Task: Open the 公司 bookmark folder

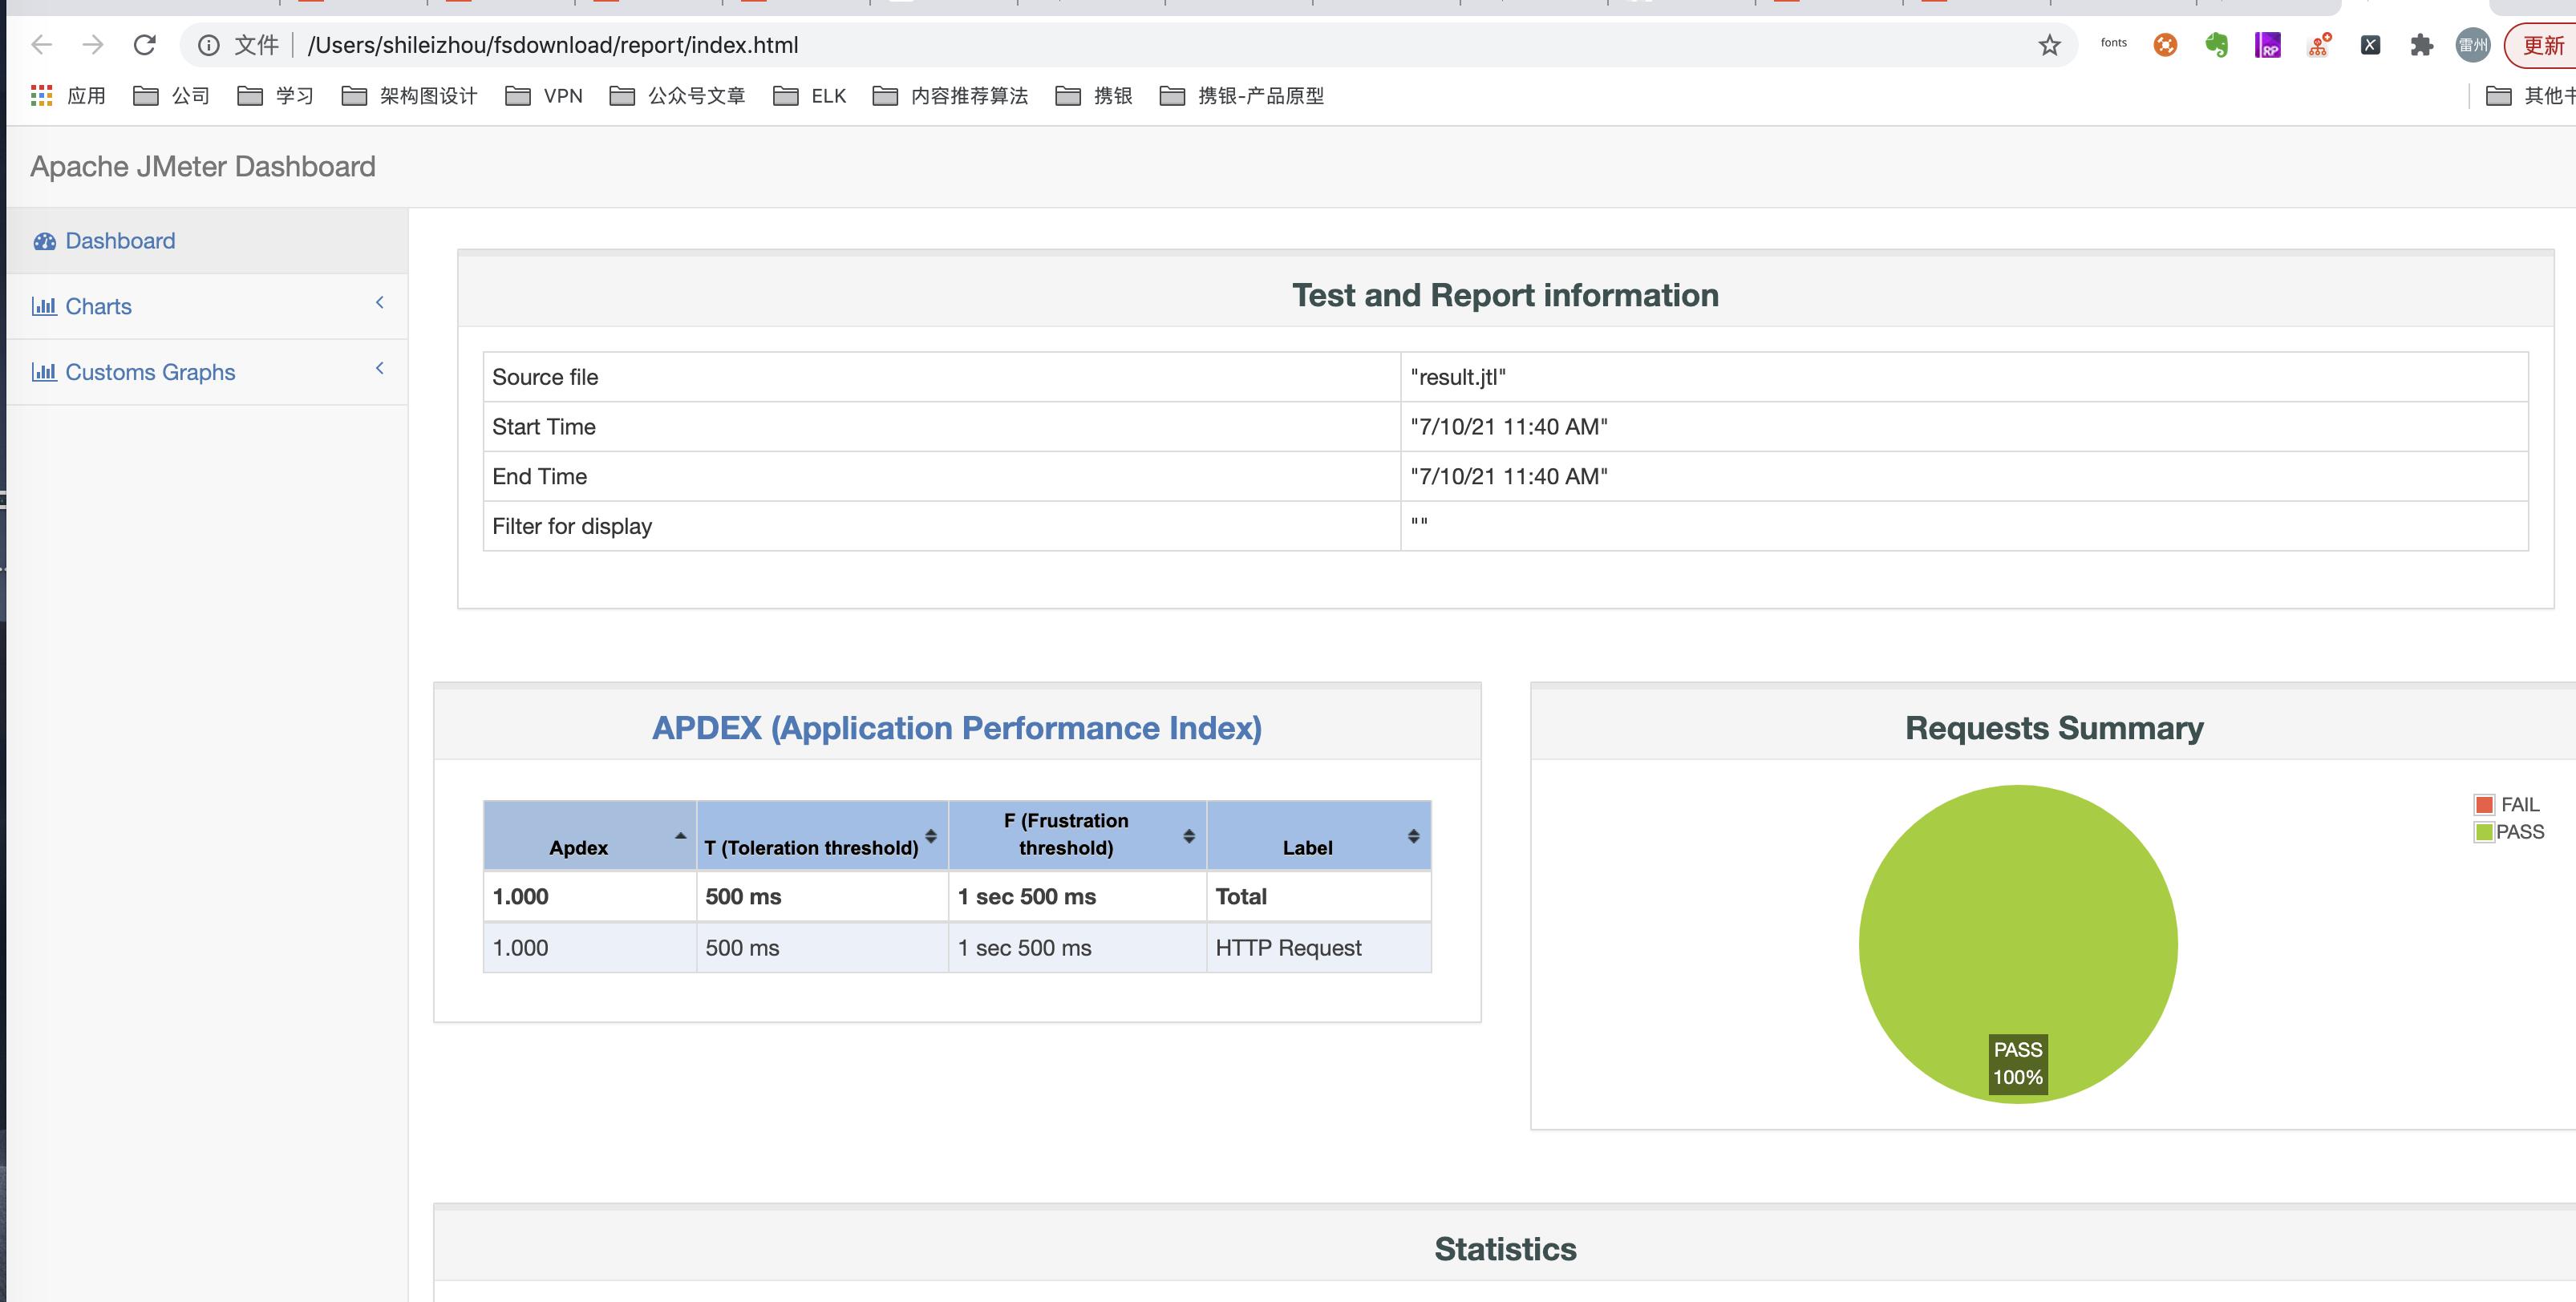Action: pos(172,96)
